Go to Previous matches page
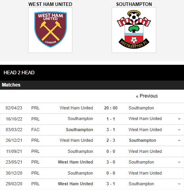This screenshot has height=190, width=184. point(147,96)
